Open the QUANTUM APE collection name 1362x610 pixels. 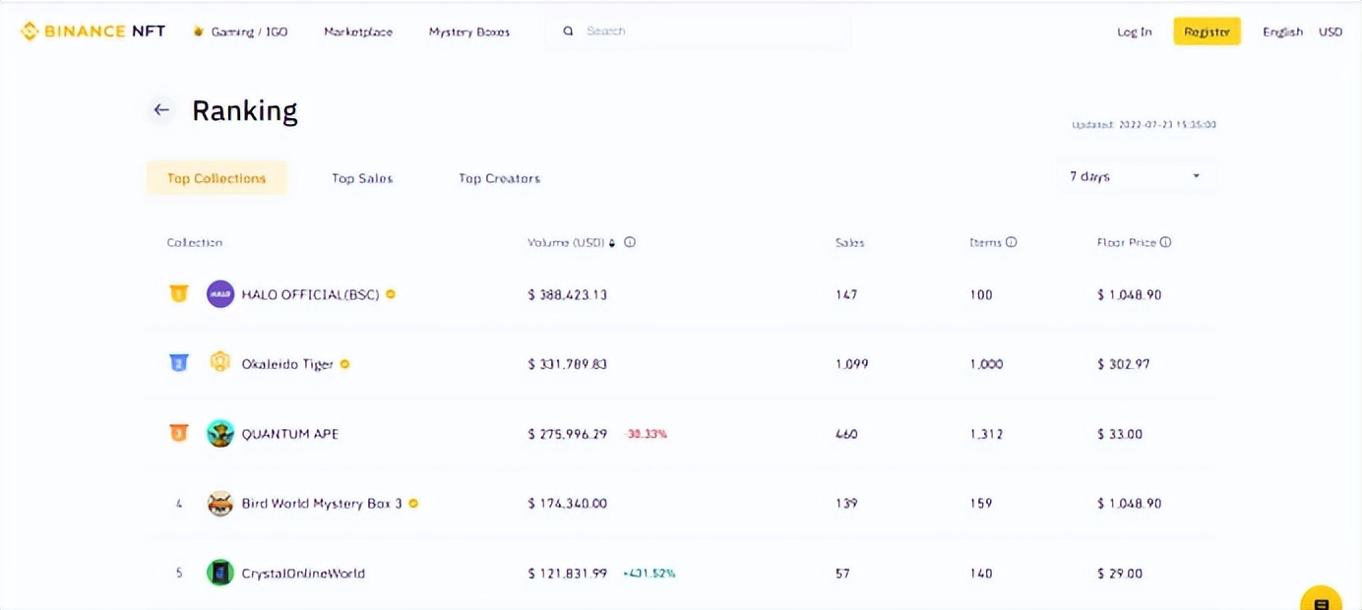tap(290, 434)
